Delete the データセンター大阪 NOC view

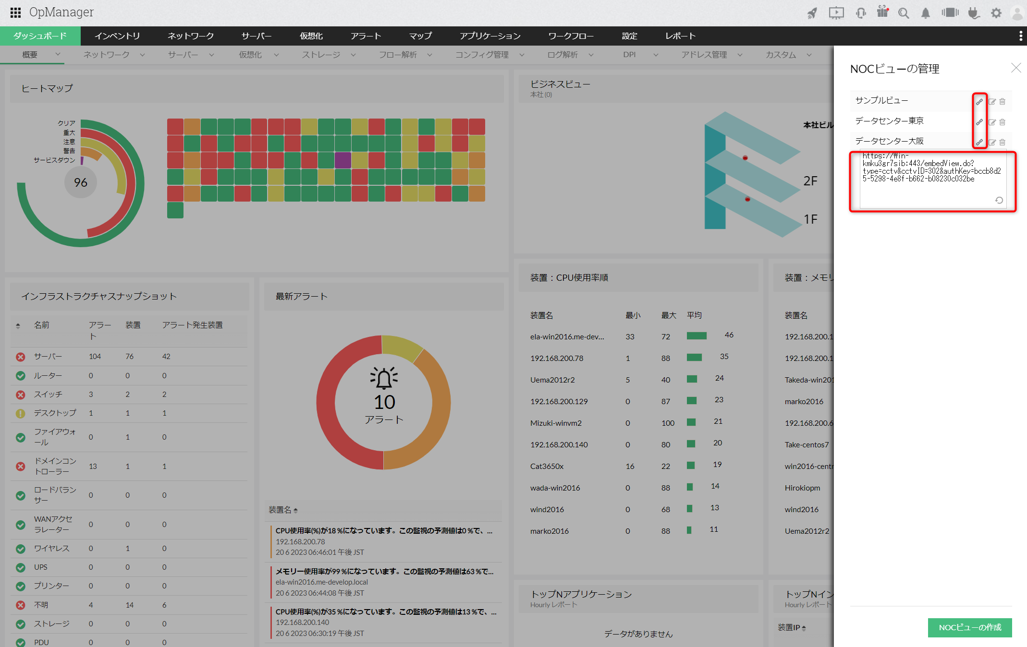[x=1003, y=142]
